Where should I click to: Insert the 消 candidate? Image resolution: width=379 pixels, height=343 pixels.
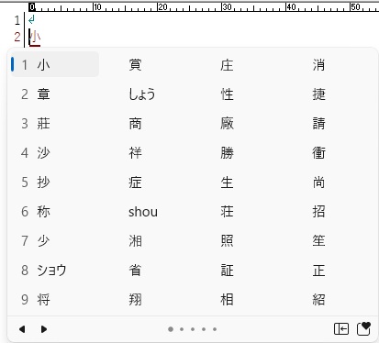click(318, 65)
